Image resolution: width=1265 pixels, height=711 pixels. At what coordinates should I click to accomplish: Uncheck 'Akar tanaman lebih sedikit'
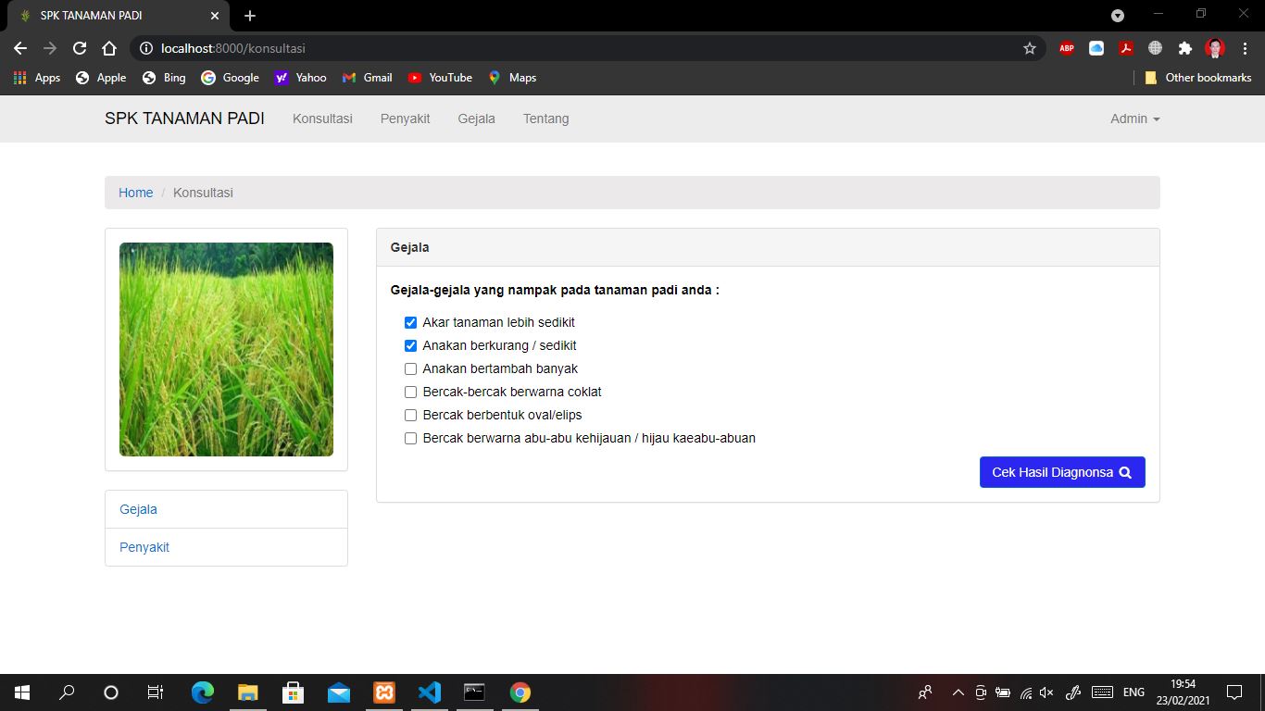tap(410, 322)
